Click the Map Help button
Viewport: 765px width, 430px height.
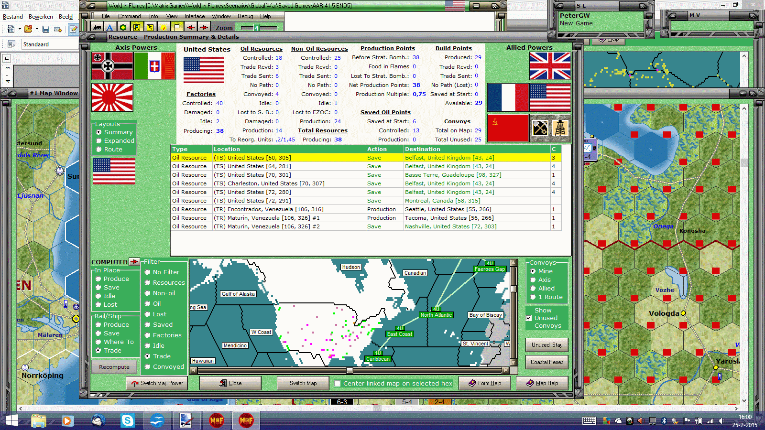542,383
